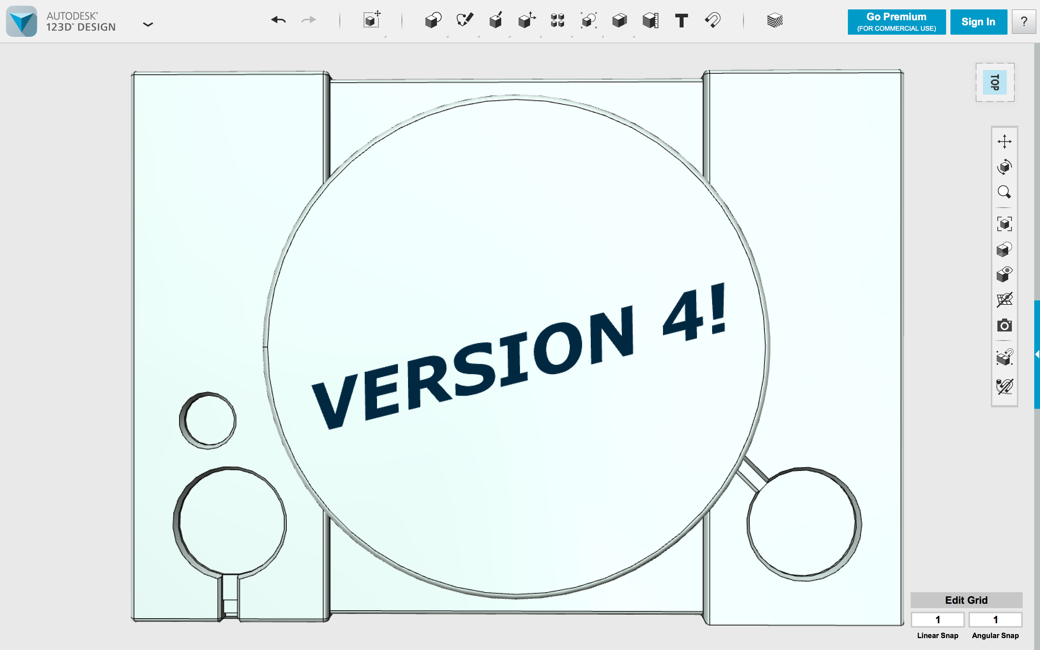Click the Redo arrow icon
This screenshot has width=1040, height=650.
308,20
